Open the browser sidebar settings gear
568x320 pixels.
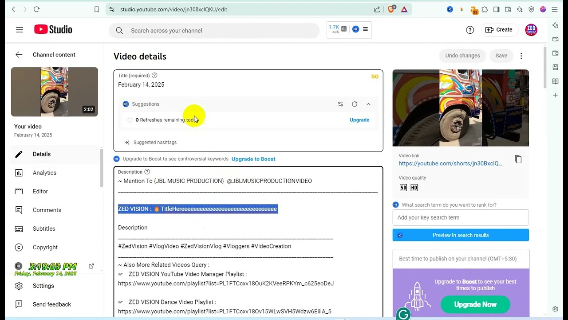pos(555,309)
